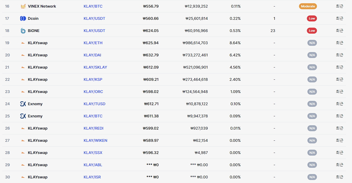Open the KLAY/ETH pair link
The width and height of the screenshot is (352, 183).
point(93,43)
